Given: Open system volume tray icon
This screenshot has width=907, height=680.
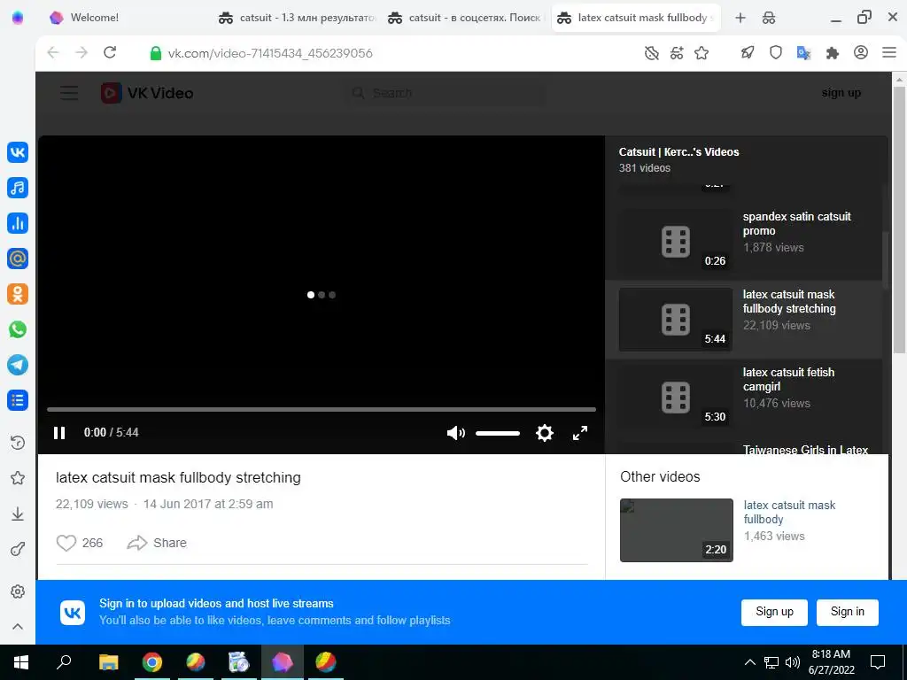Looking at the screenshot, I should click(x=793, y=662).
